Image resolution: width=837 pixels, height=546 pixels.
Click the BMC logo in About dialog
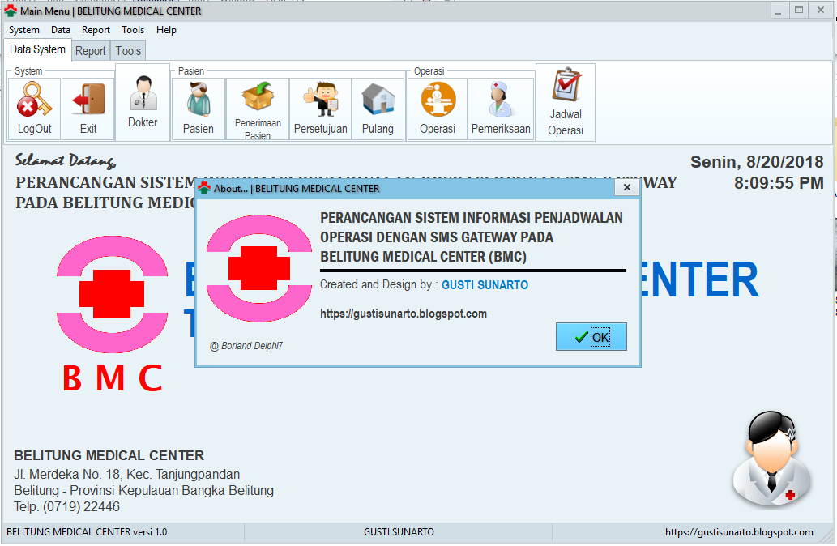[259, 268]
